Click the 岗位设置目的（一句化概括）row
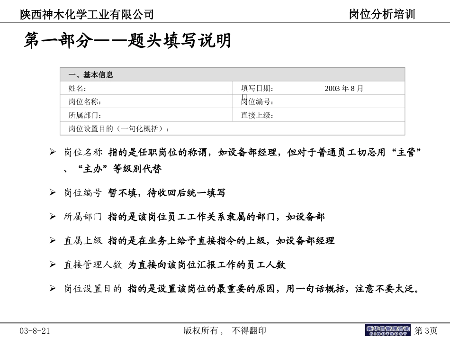The height and width of the screenshot is (338, 450). pyautogui.click(x=233, y=128)
